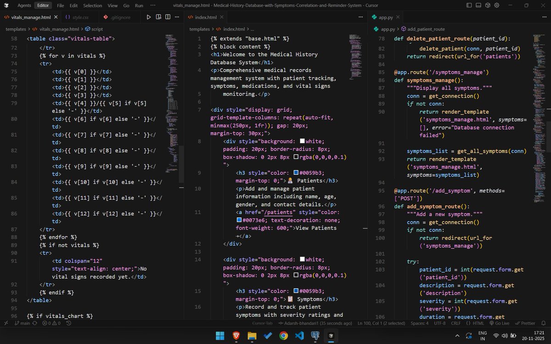Open the Edit menu
The image size is (551, 344).
(73, 6)
